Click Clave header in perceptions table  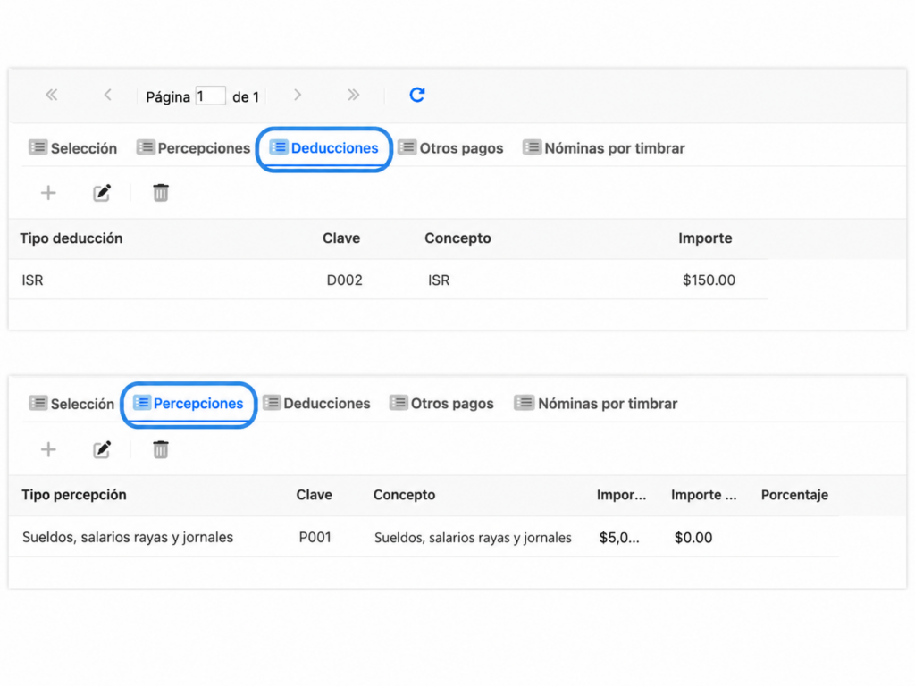click(x=314, y=495)
